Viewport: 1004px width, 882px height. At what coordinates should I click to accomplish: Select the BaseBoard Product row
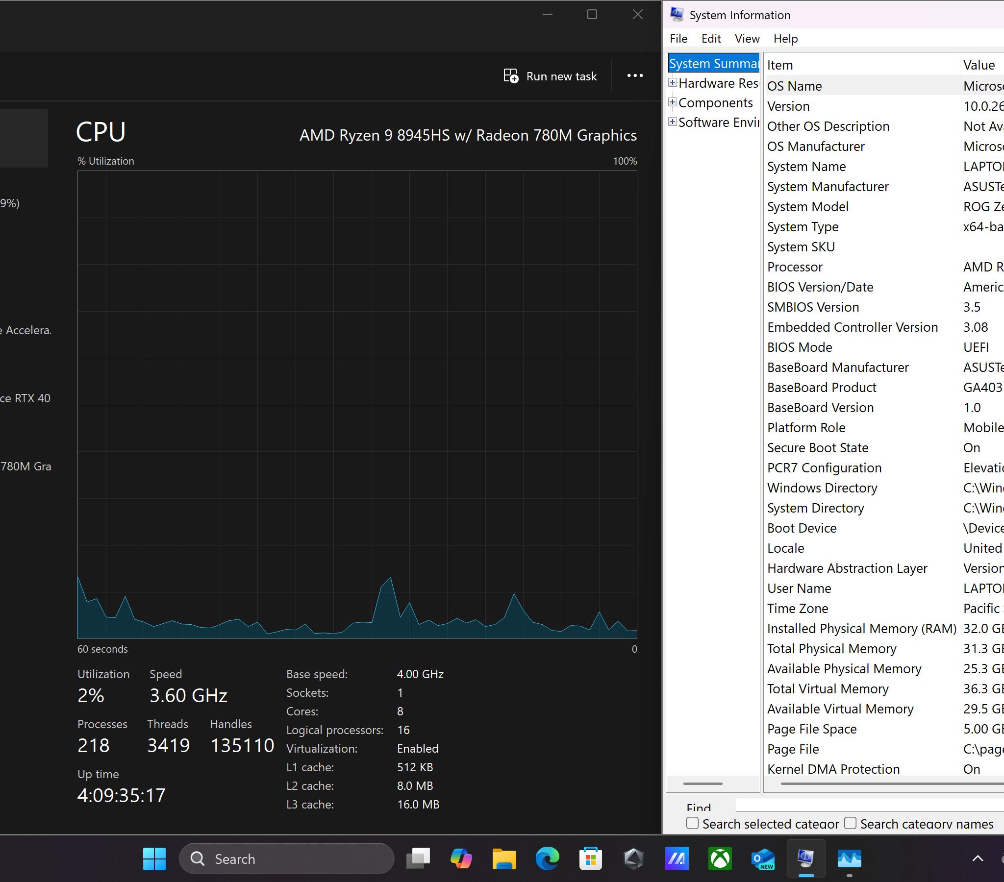click(x=884, y=388)
